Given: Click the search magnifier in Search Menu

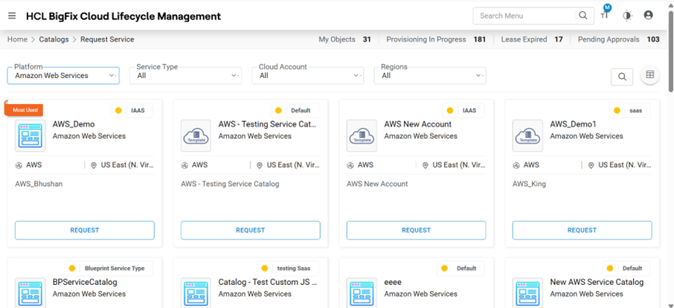Looking at the screenshot, I should pyautogui.click(x=583, y=16).
